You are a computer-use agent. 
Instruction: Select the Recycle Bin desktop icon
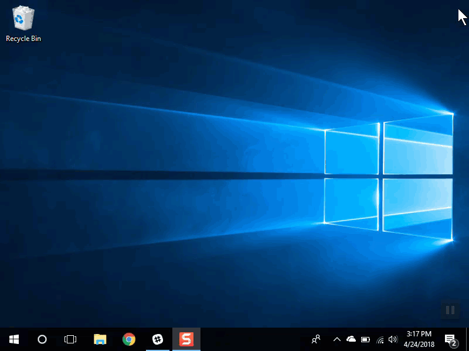[23, 24]
